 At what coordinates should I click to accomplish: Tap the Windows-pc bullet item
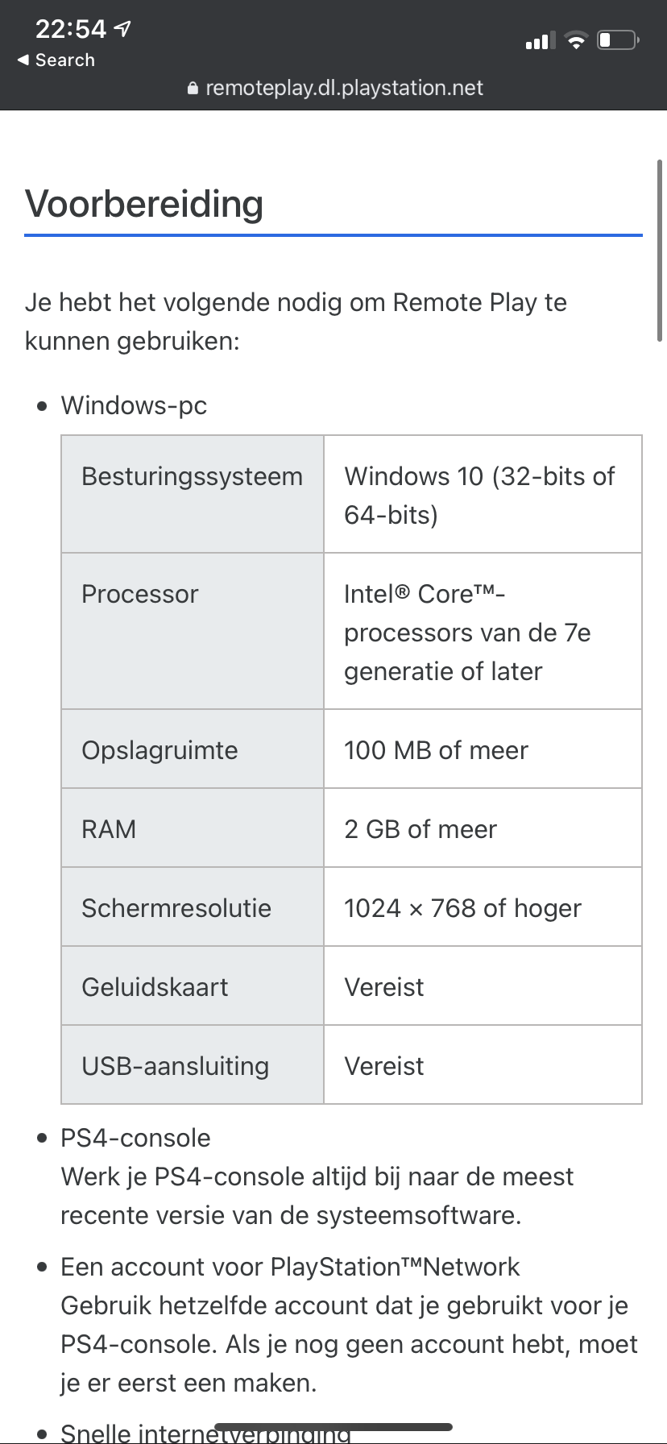click(134, 405)
